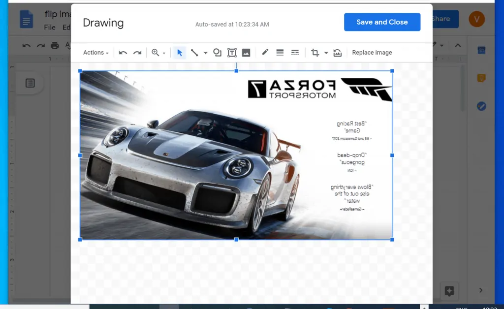Activate the Crop image tool
Screen dimensions: 504x309
coord(315,53)
